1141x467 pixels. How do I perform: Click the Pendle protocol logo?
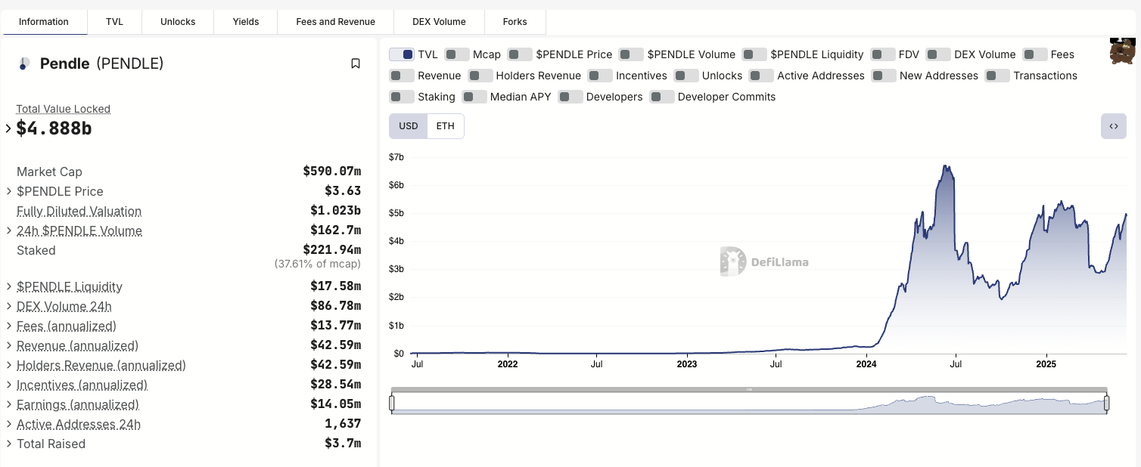(23, 63)
